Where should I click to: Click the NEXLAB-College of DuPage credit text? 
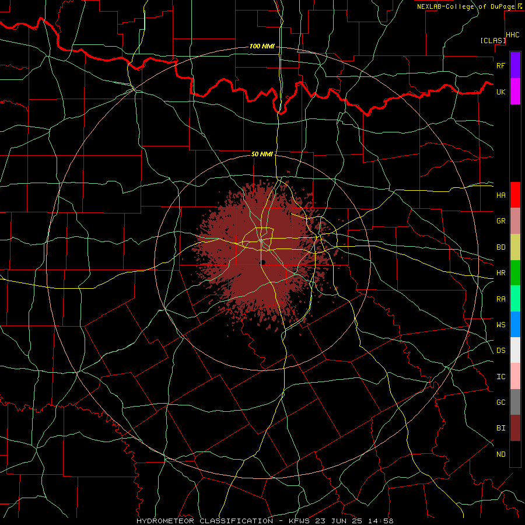tap(466, 6)
